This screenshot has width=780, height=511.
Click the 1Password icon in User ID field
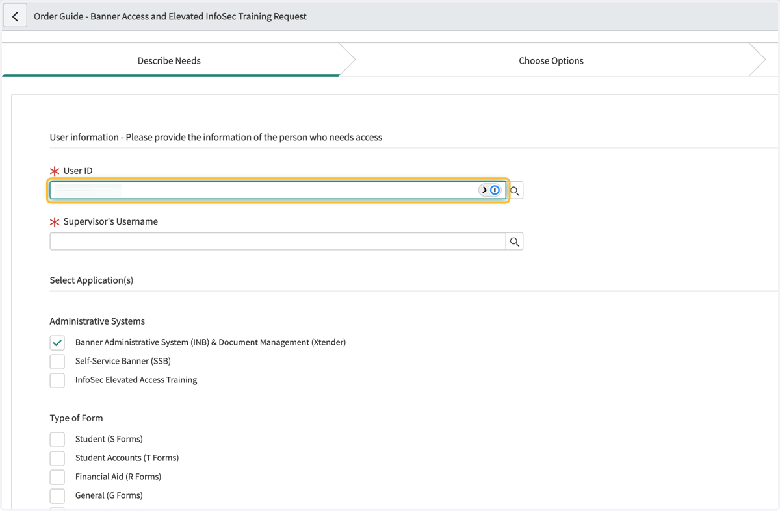click(x=495, y=190)
